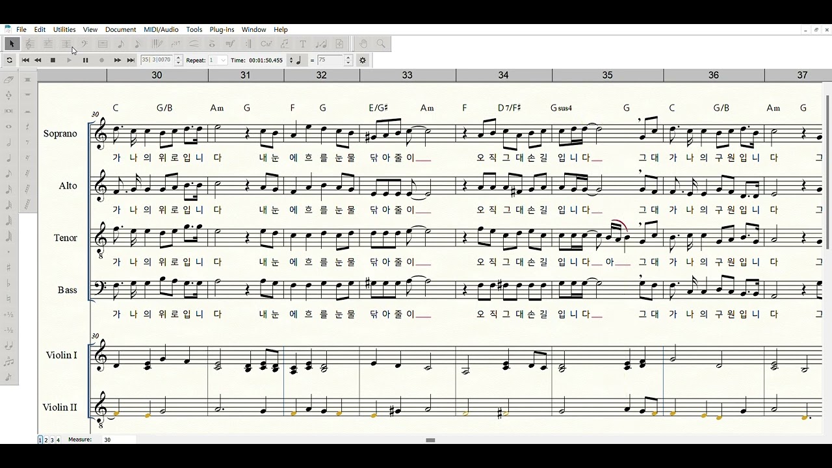Select the Clef tool with bass clef
The image size is (832, 468).
(84, 44)
